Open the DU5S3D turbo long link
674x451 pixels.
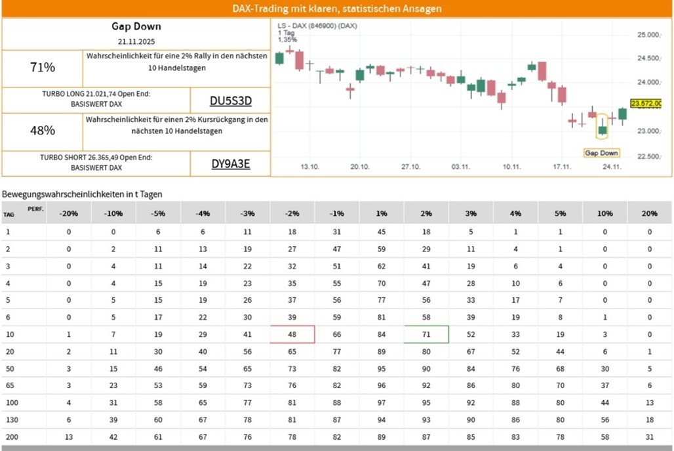[x=230, y=100]
